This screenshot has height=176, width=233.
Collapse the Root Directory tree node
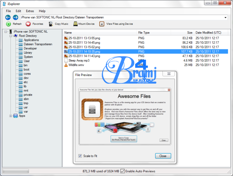click(11, 36)
